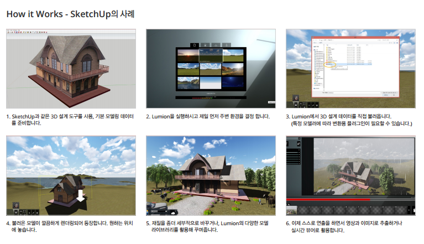This screenshot has width=424, height=244.
Task: Open the Lumion environment selection screenshot
Action: click(211, 69)
